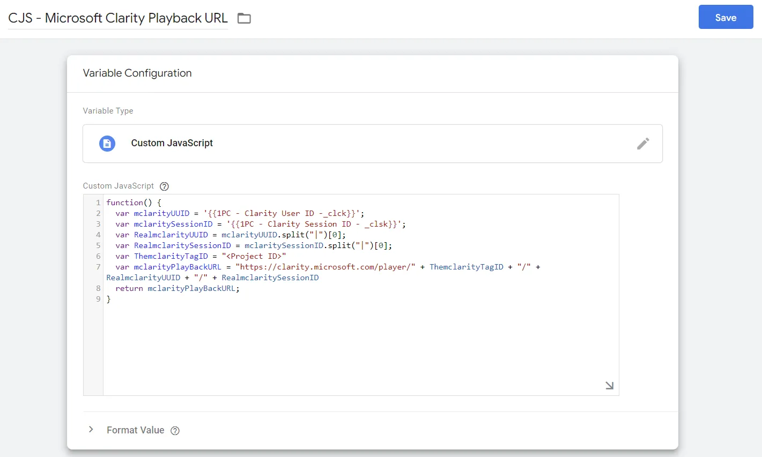Click the '<Project ID>' string in code
762x457 pixels.
(254, 256)
